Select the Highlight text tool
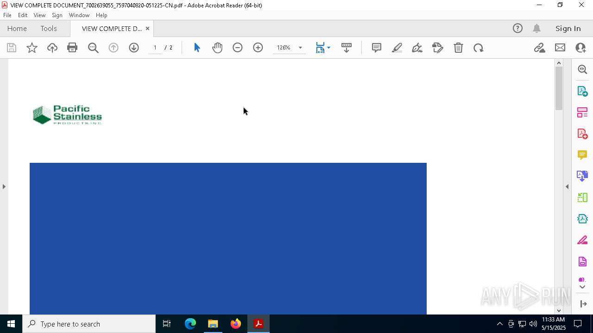The width and height of the screenshot is (593, 333). click(x=397, y=48)
